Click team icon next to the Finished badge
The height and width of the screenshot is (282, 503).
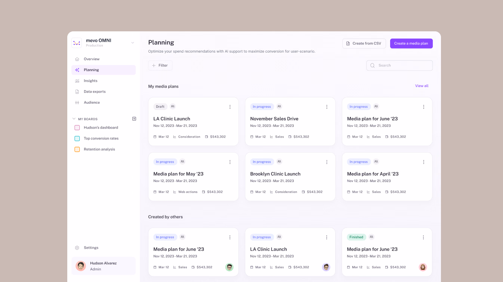(371, 237)
